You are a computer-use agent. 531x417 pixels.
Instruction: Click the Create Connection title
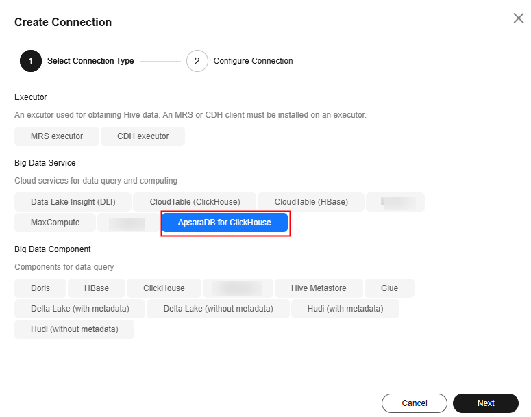(63, 22)
